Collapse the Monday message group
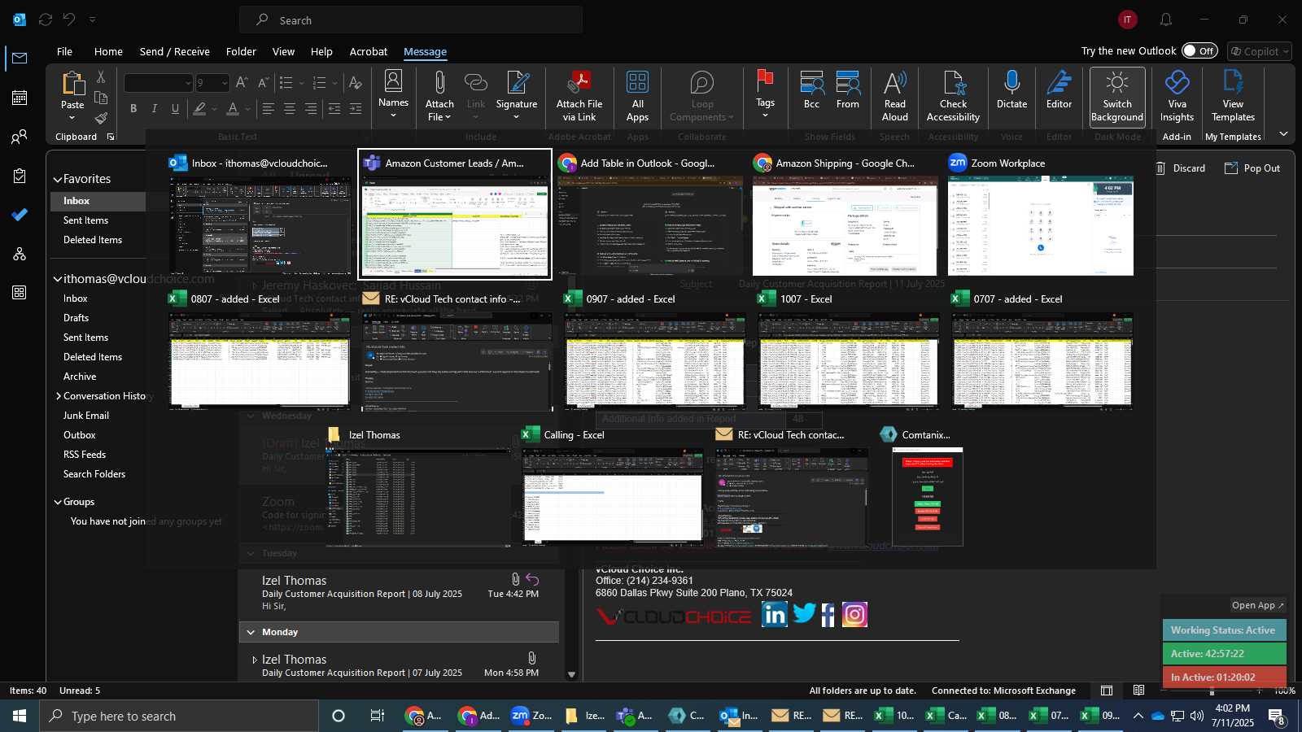Viewport: 1302px width, 732px height. pos(251,632)
